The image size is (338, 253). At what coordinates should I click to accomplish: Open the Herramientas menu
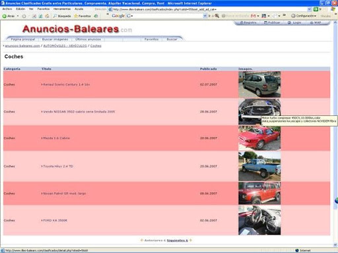(x=62, y=9)
